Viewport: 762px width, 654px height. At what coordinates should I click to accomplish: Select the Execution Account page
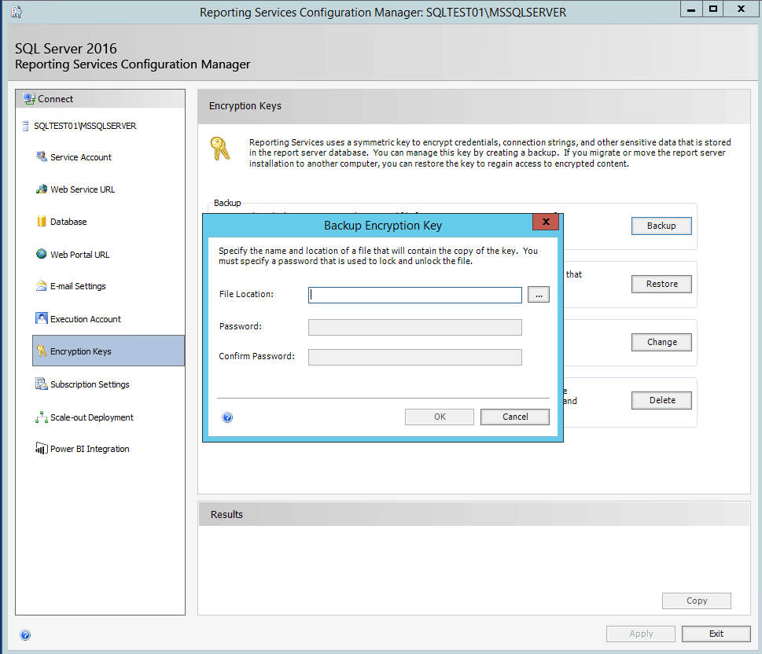86,319
